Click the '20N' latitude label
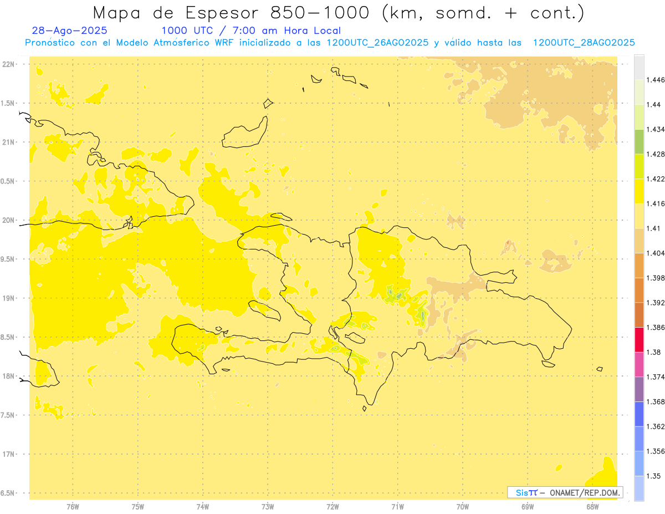The image size is (665, 514). tap(9, 220)
